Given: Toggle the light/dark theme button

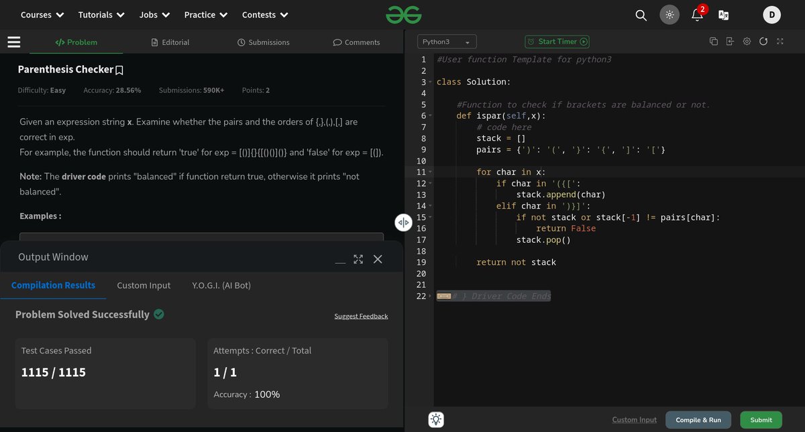Looking at the screenshot, I should (x=669, y=15).
